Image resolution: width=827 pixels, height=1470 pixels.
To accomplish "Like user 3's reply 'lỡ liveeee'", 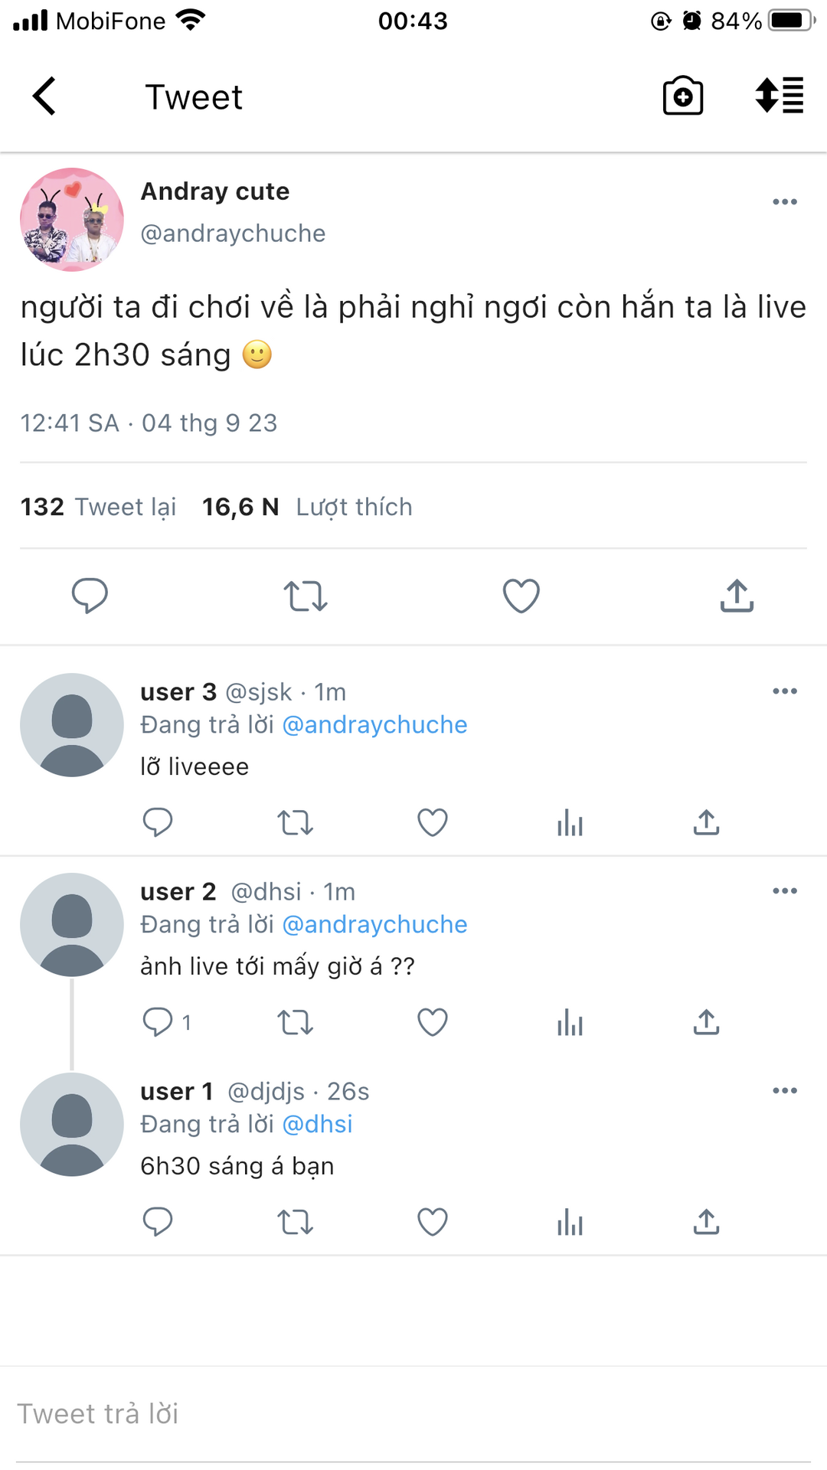I will (x=432, y=822).
